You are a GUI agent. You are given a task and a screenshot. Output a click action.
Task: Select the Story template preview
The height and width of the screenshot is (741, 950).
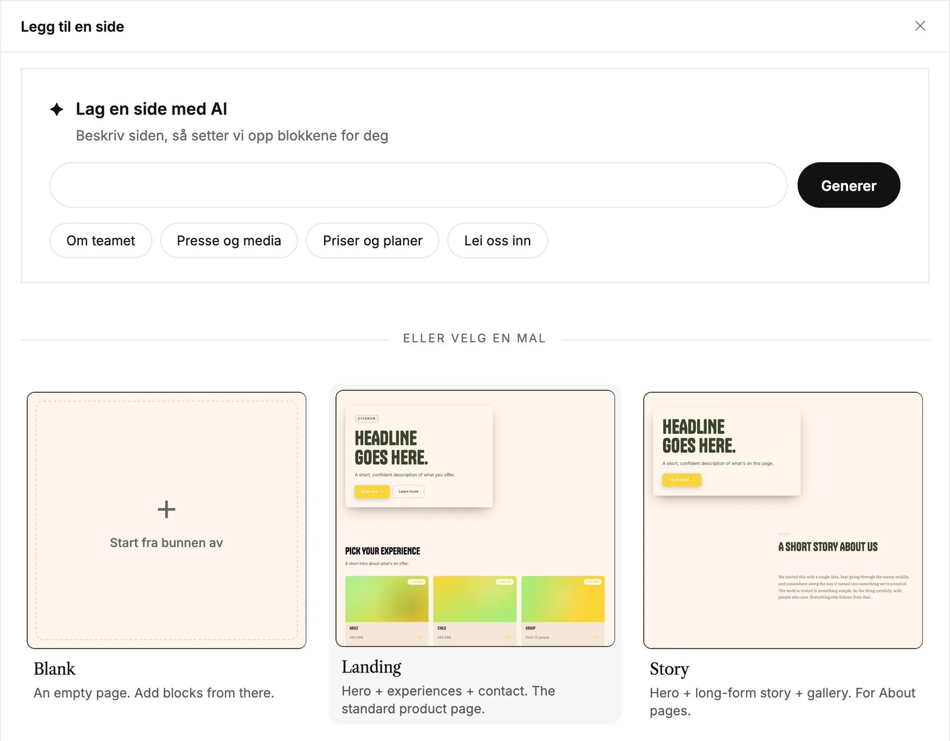783,520
